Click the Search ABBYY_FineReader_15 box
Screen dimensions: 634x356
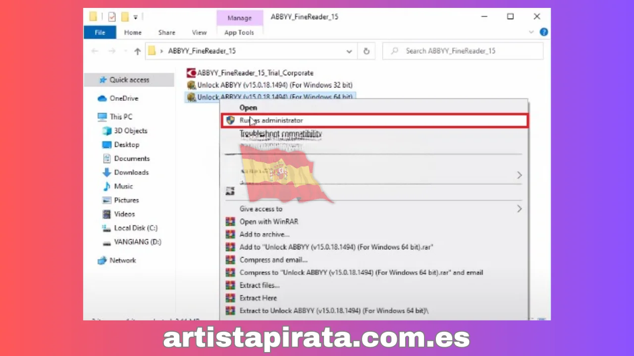pyautogui.click(x=463, y=51)
